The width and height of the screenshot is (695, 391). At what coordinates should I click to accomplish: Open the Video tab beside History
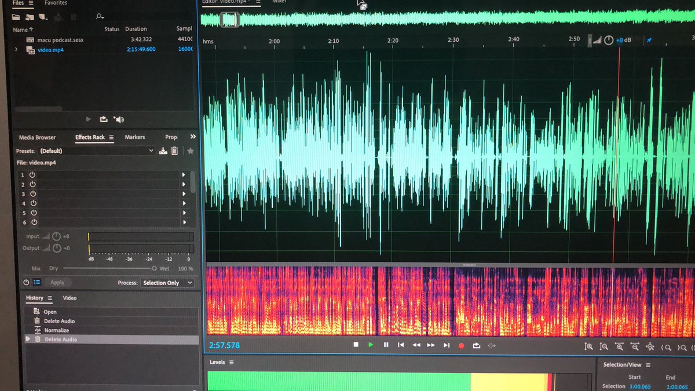tap(69, 298)
